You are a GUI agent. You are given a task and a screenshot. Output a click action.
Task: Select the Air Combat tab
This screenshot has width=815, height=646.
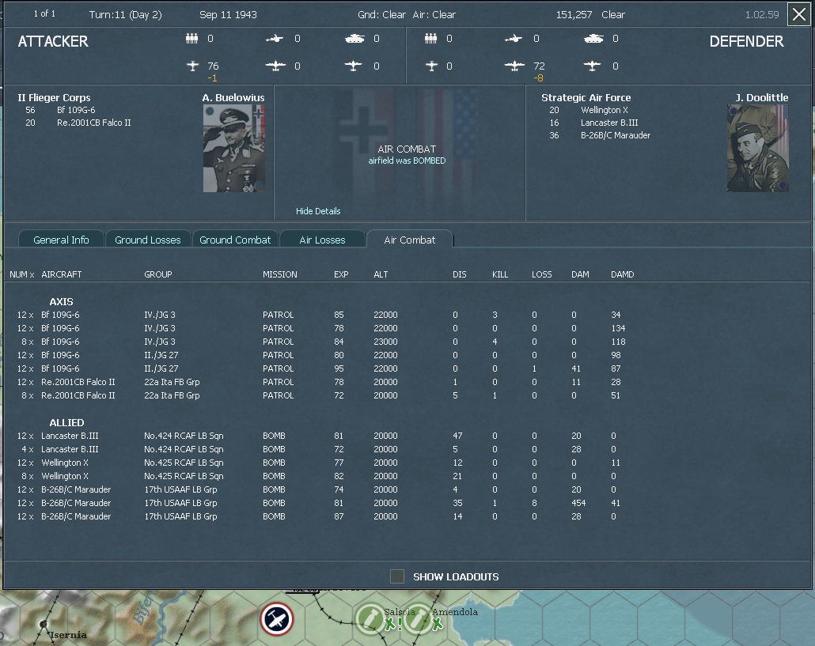pos(410,238)
